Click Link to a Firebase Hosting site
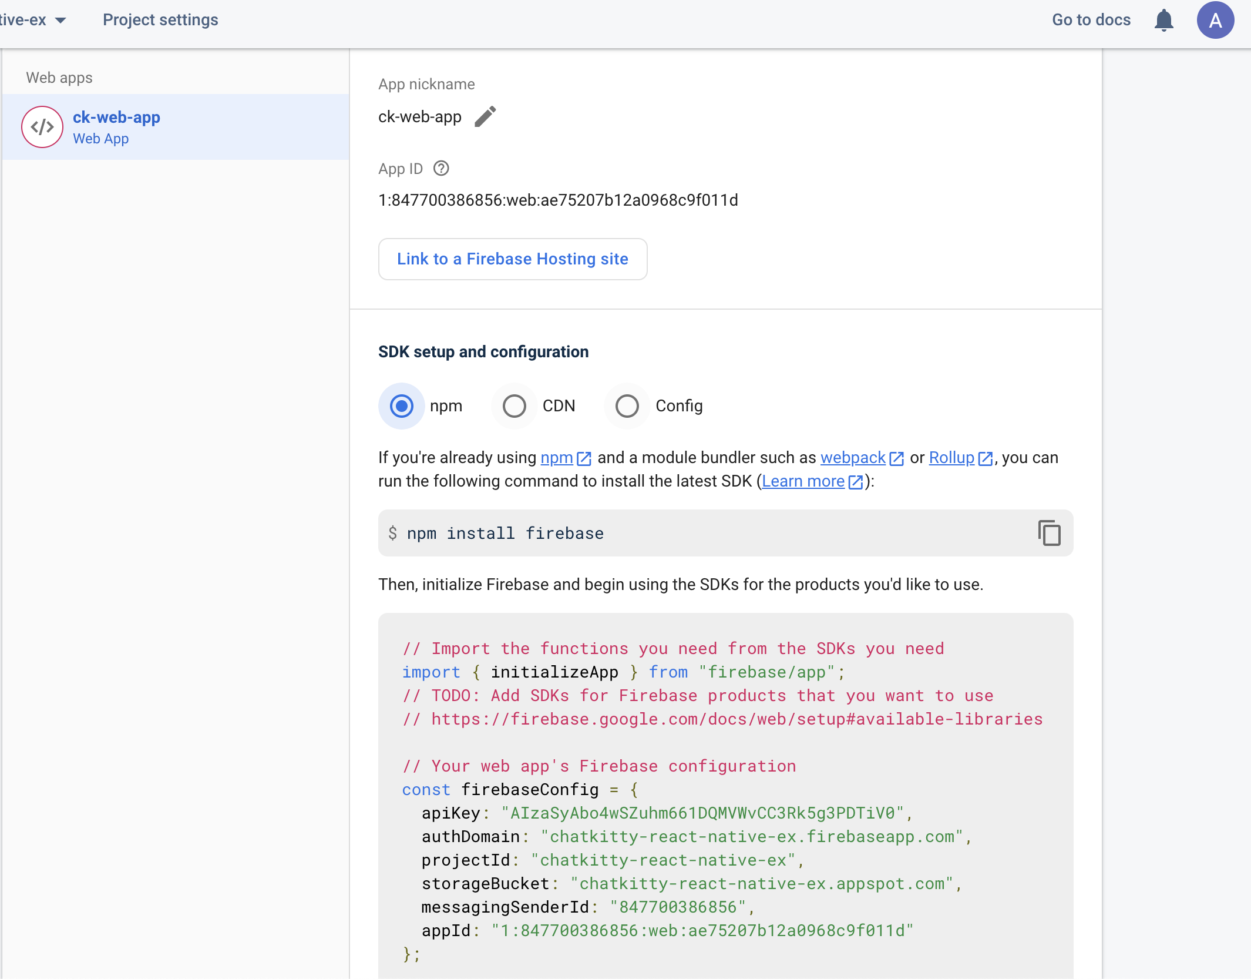This screenshot has height=979, width=1251. pyautogui.click(x=512, y=259)
